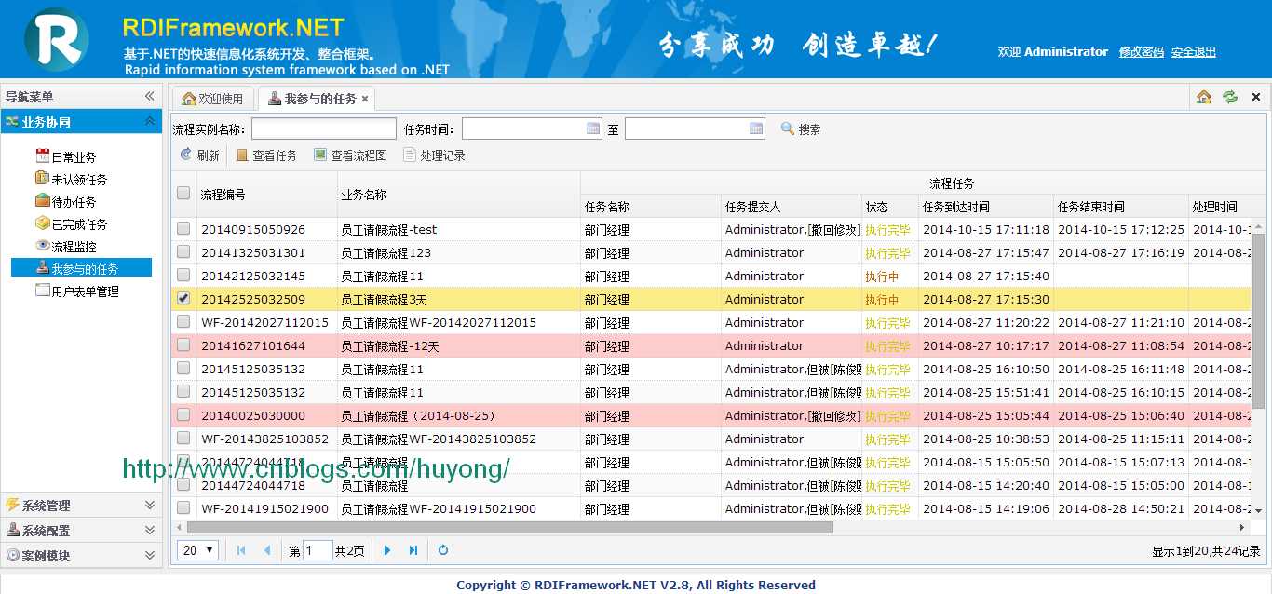Go to last page in pager
1272x594 pixels.
(413, 550)
